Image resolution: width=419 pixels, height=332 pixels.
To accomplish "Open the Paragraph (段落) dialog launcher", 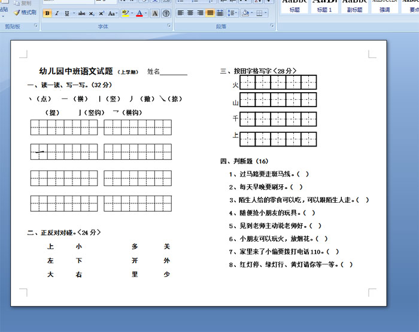I will pyautogui.click(x=272, y=26).
